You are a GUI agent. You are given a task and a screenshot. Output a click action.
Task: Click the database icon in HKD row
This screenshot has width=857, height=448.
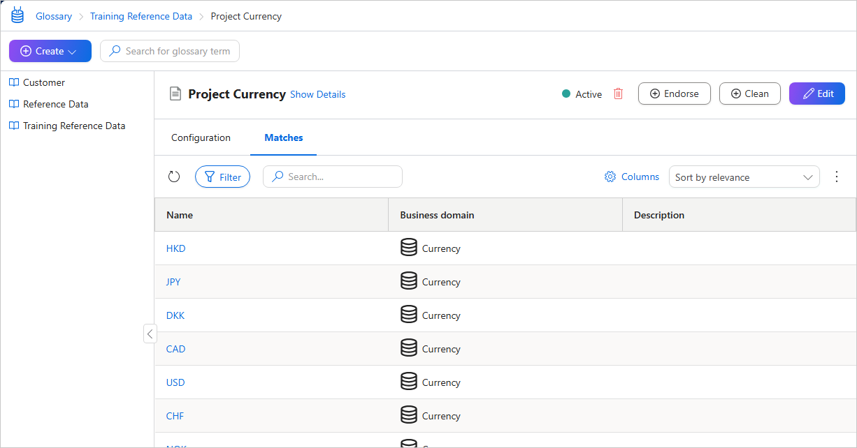409,248
